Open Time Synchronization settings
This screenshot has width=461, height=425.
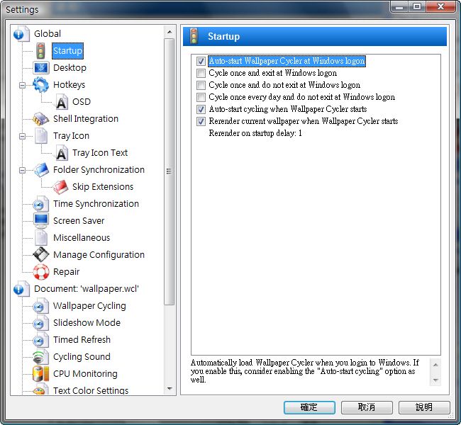point(96,204)
